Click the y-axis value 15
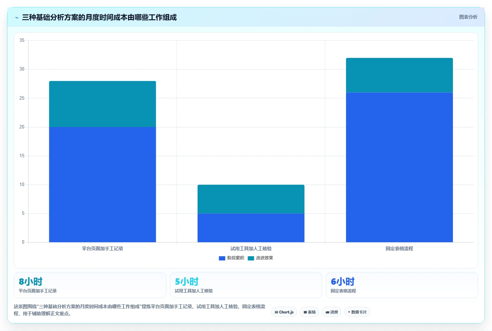 tap(22, 156)
